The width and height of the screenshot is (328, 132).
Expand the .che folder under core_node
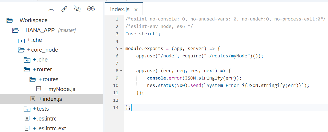click(x=27, y=60)
